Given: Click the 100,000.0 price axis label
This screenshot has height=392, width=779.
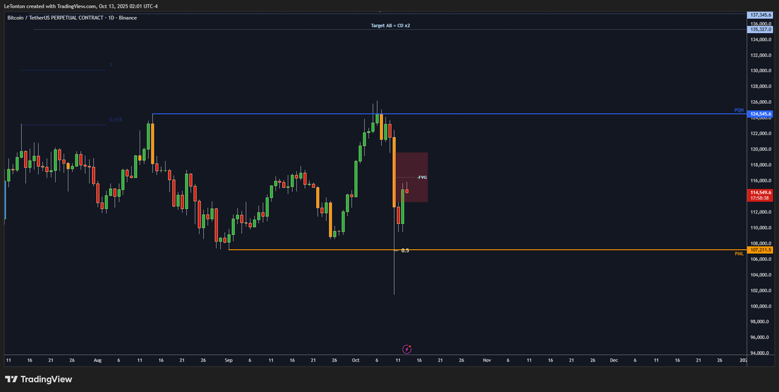Looking at the screenshot, I should [x=761, y=306].
